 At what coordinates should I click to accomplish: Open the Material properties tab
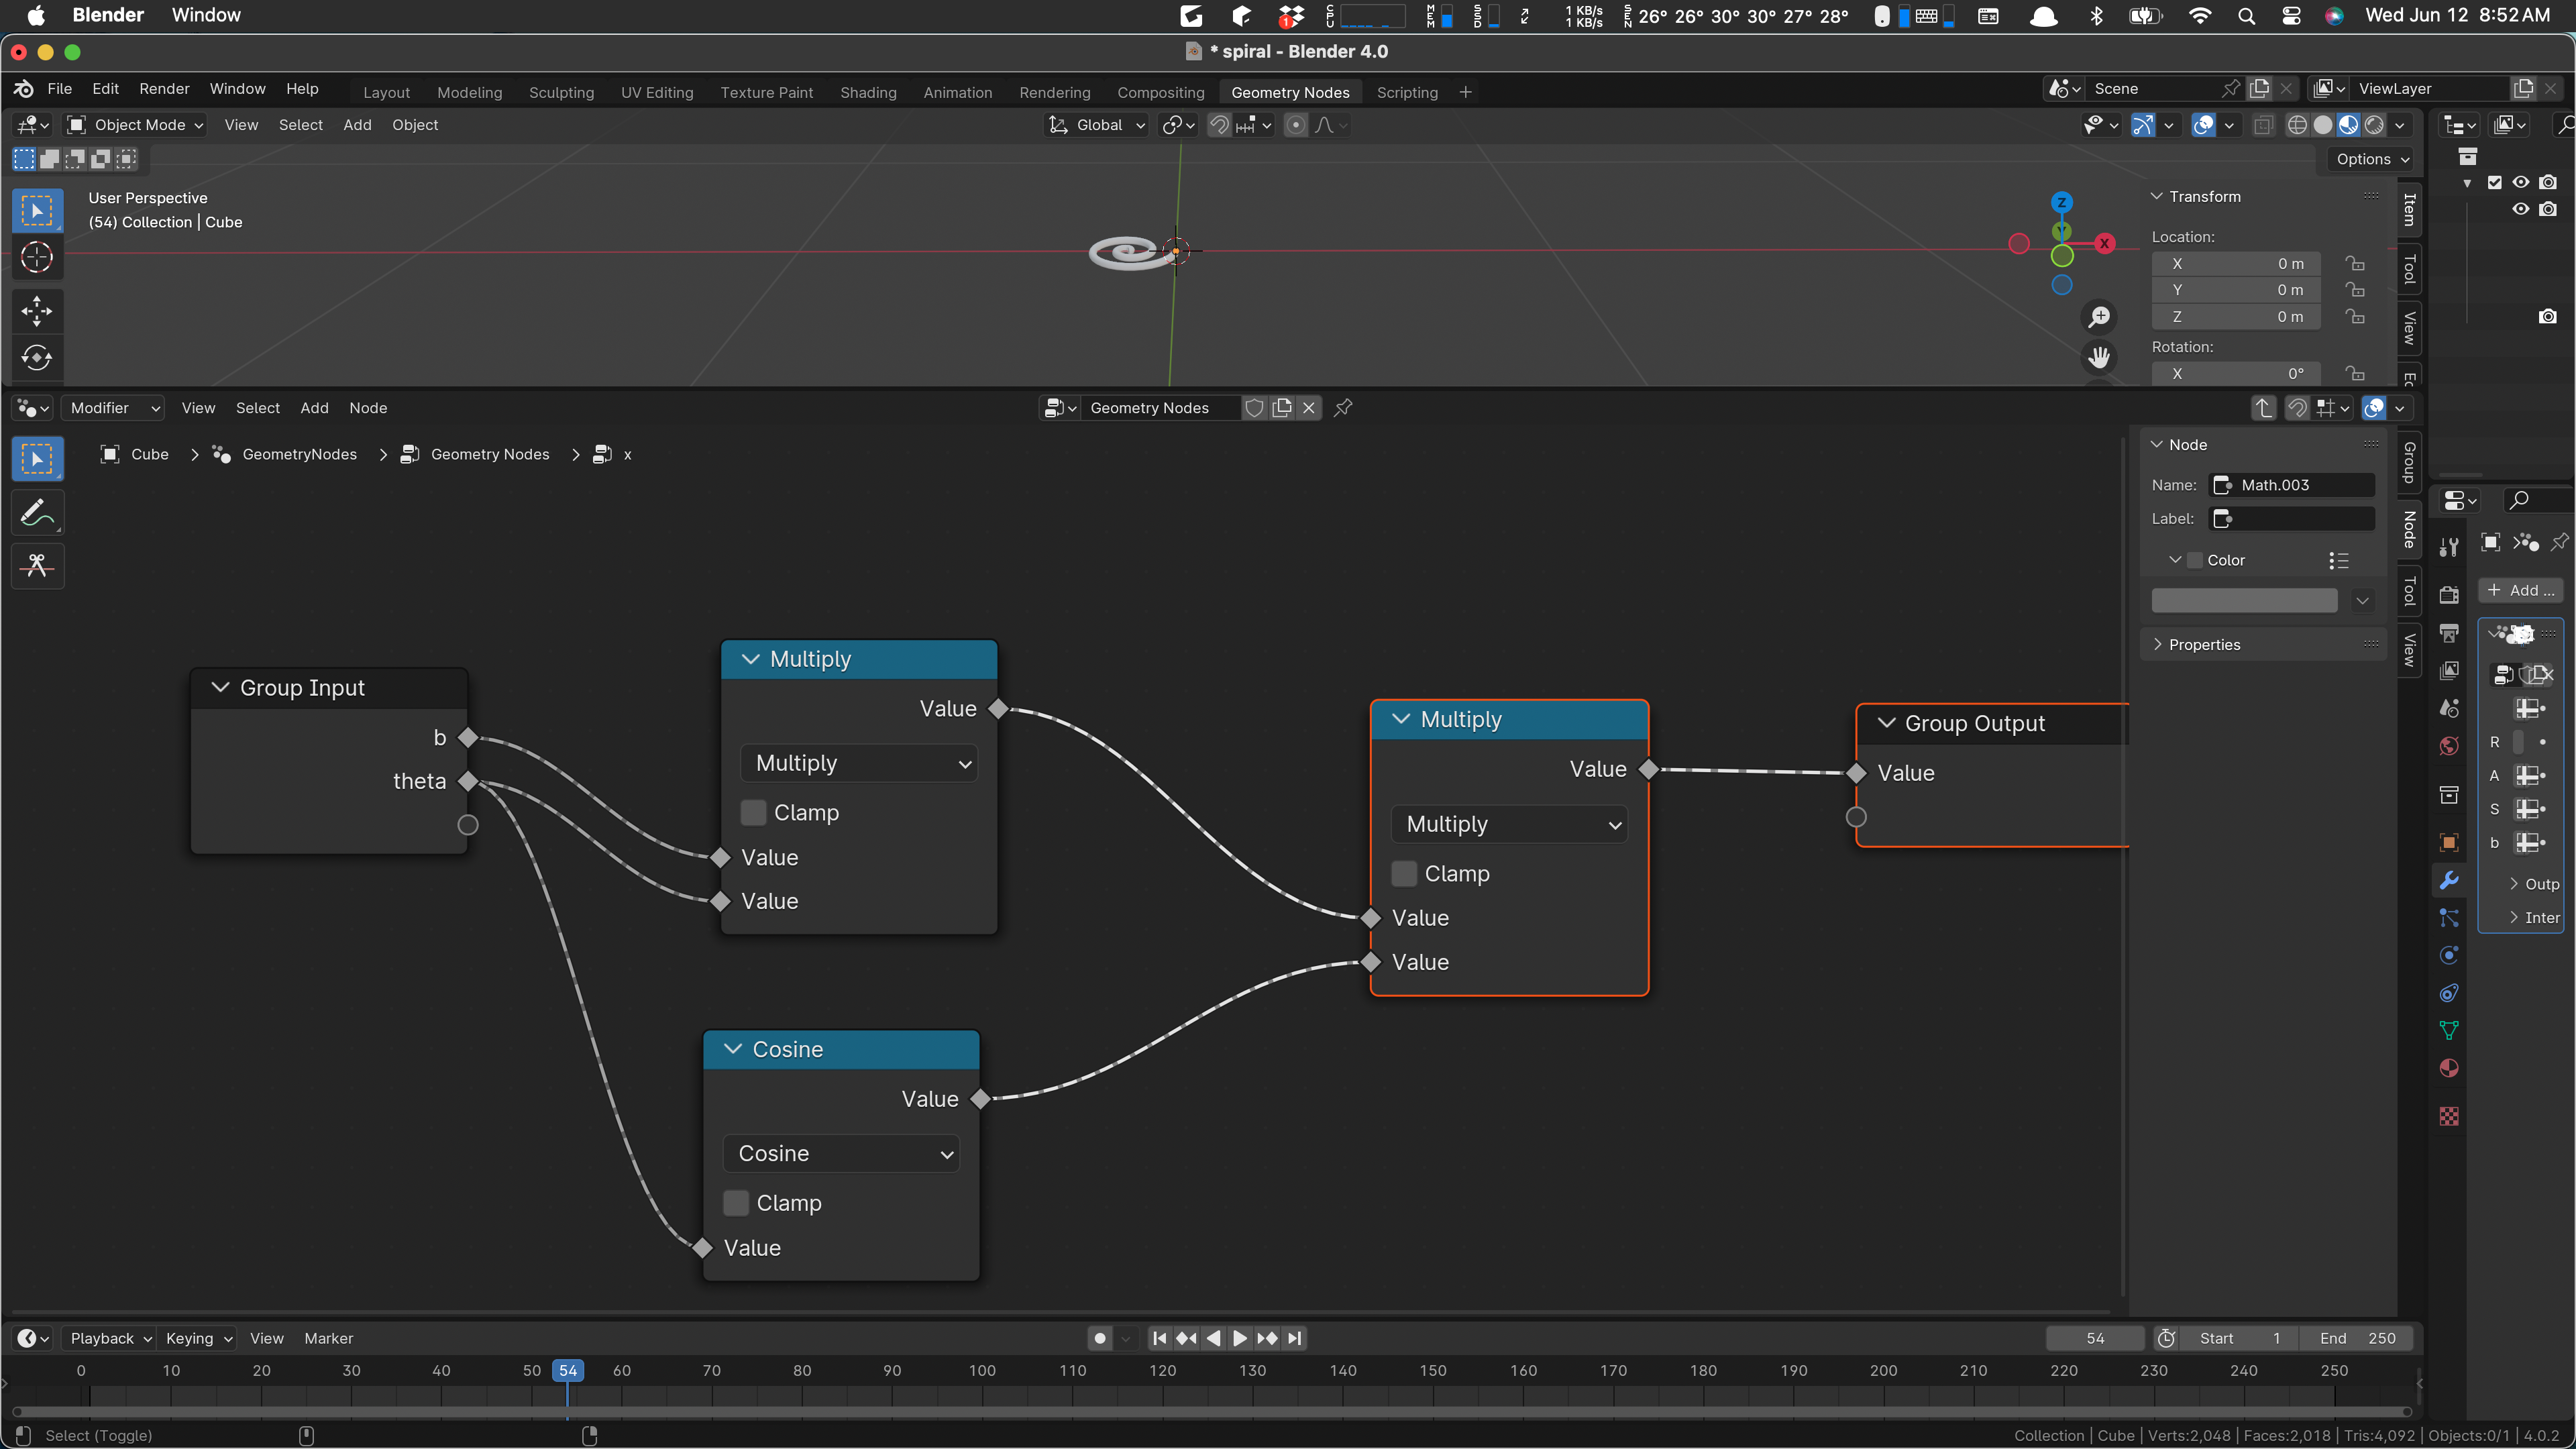pyautogui.click(x=2449, y=1068)
